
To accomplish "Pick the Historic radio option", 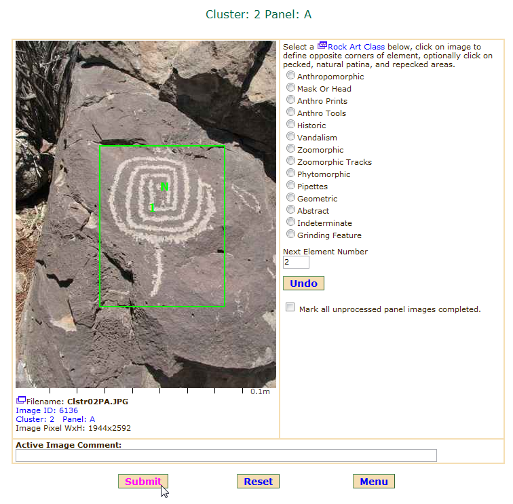I will [291, 125].
